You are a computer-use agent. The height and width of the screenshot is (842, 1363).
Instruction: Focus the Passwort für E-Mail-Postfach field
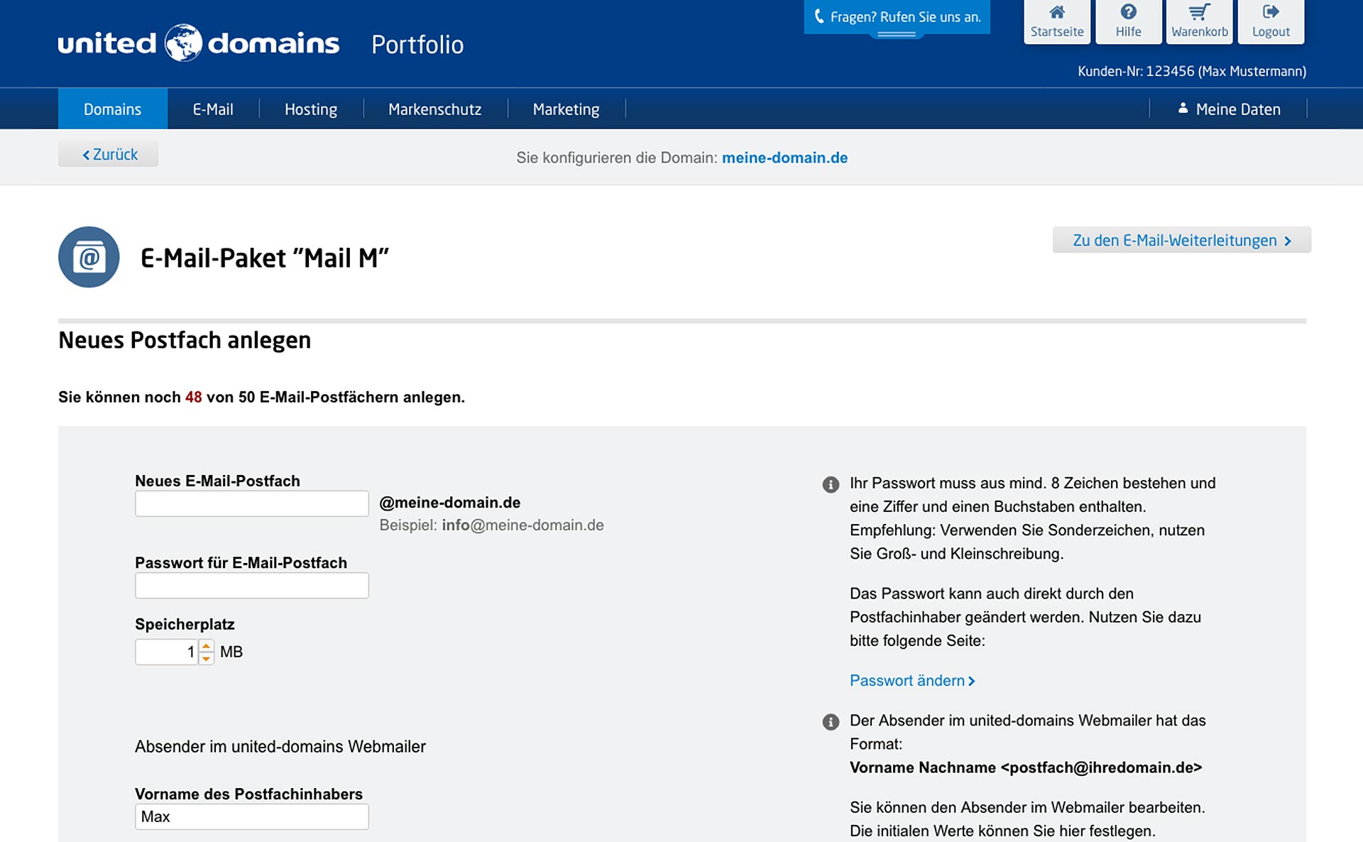[252, 585]
